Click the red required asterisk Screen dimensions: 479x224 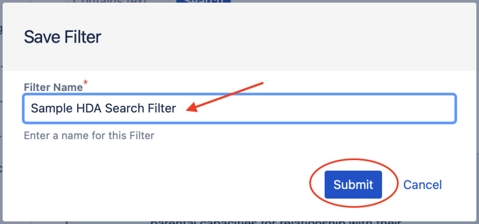point(85,84)
